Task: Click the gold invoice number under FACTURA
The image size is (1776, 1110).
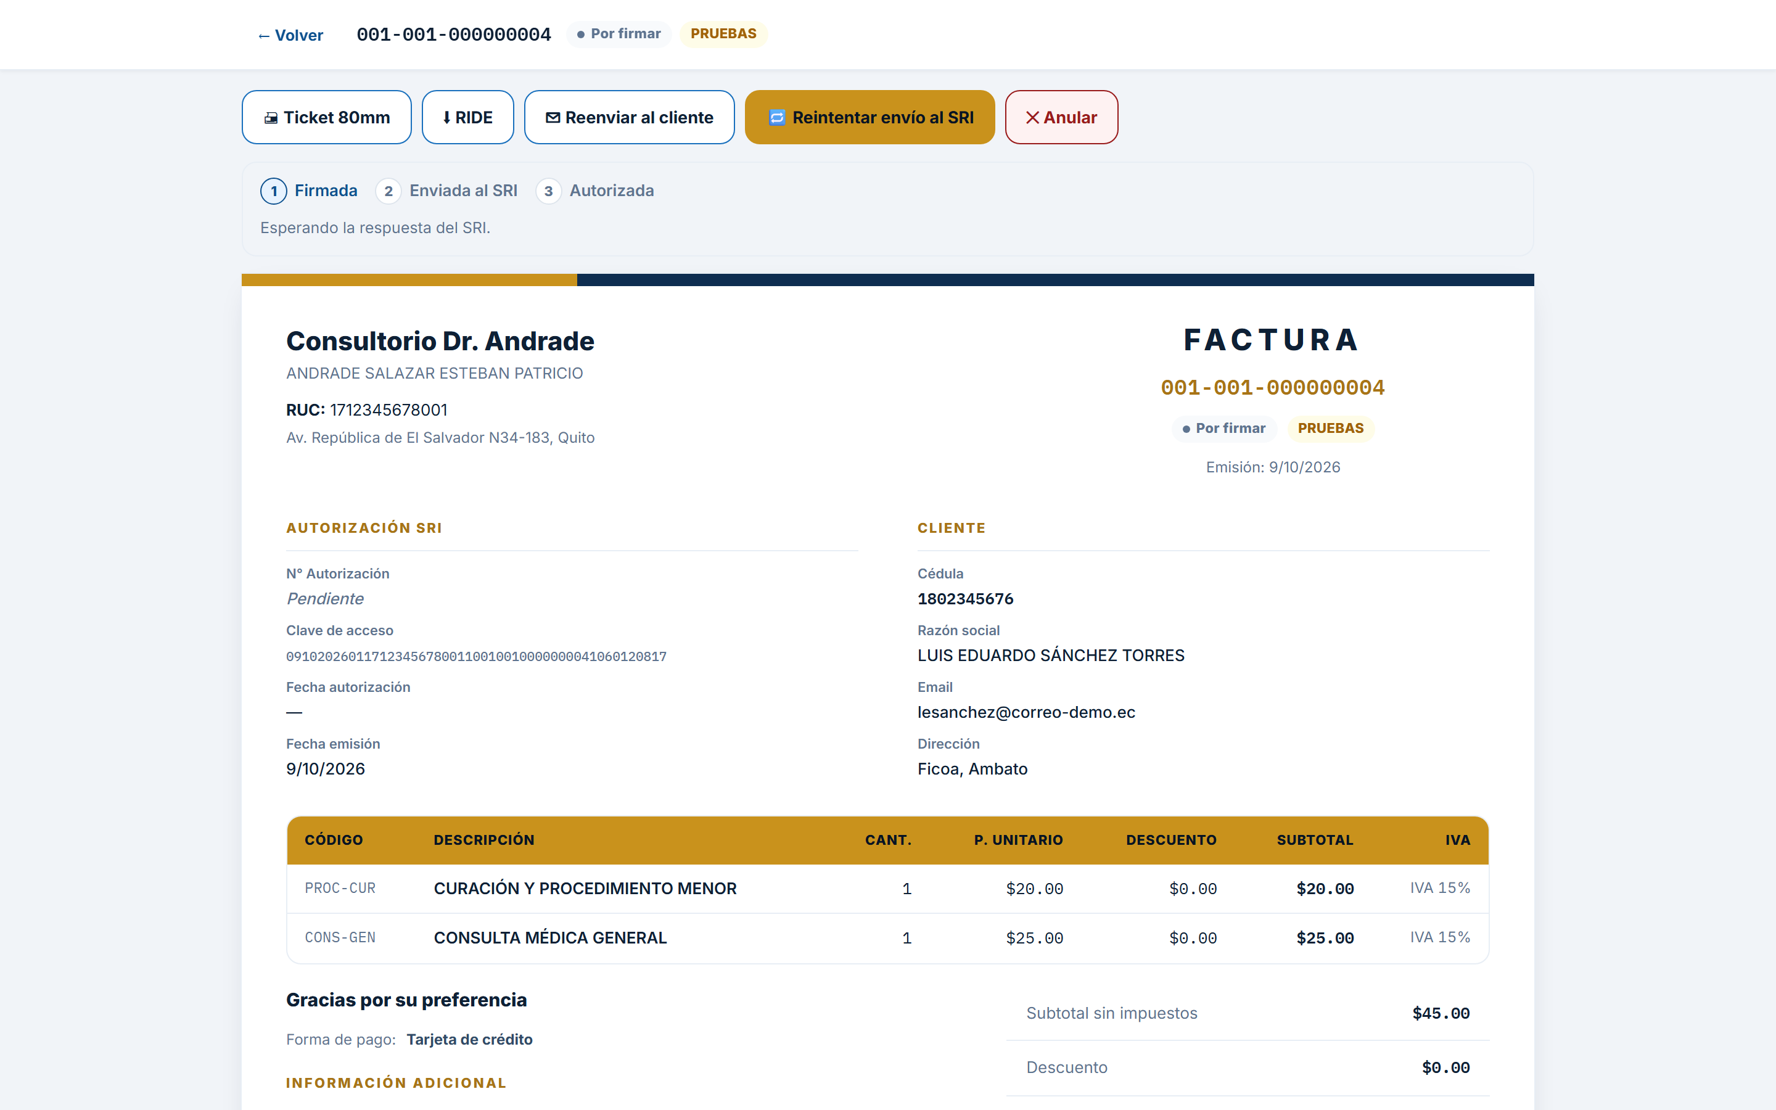Action: pyautogui.click(x=1273, y=388)
